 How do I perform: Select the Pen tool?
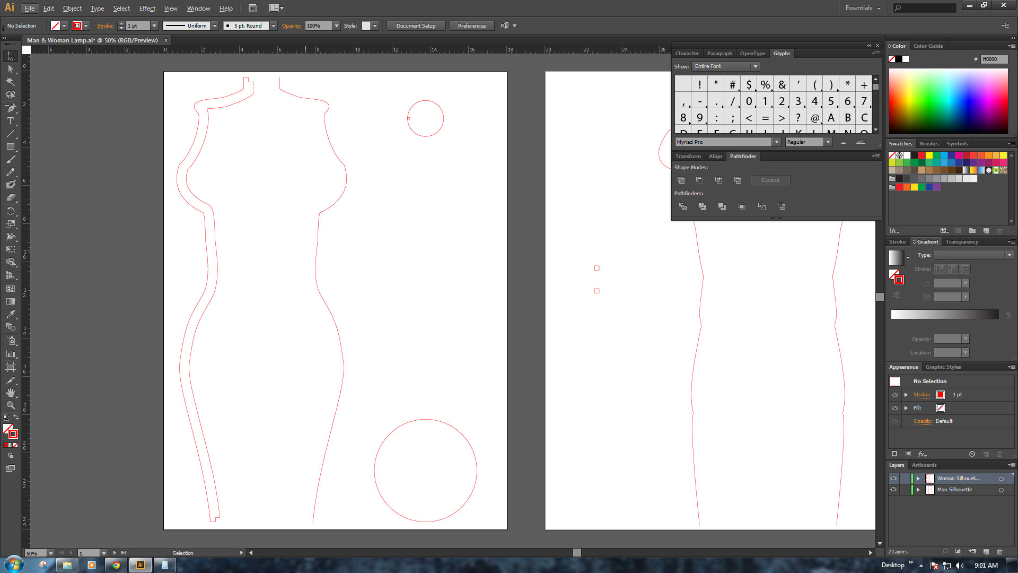pyautogui.click(x=11, y=108)
